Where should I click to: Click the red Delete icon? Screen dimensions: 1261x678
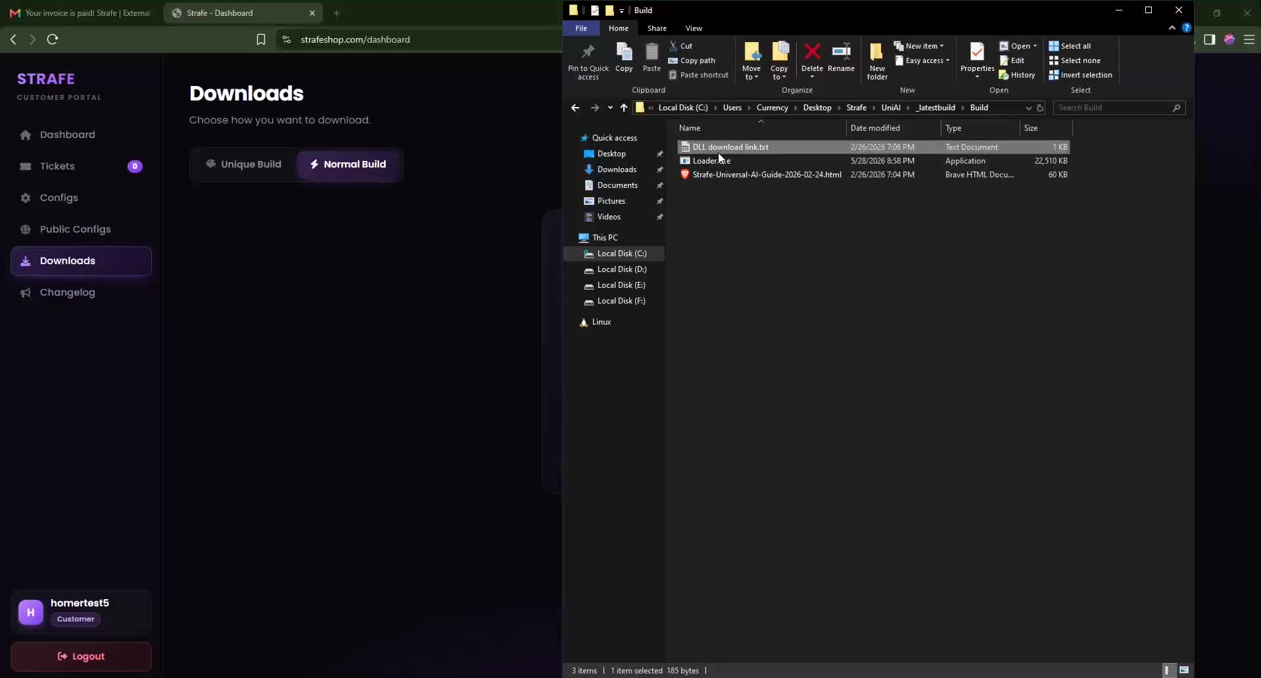(x=812, y=53)
